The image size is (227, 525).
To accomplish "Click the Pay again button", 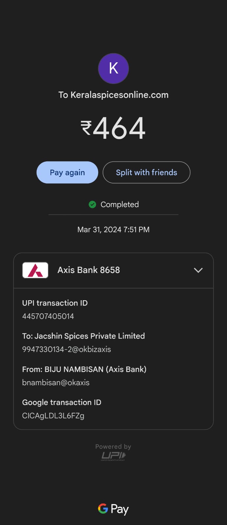I will 67,172.
